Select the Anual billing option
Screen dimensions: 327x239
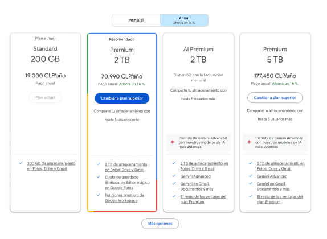(x=184, y=20)
